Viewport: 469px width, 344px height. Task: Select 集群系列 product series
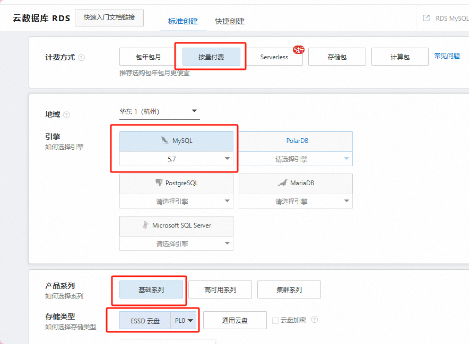pos(289,289)
